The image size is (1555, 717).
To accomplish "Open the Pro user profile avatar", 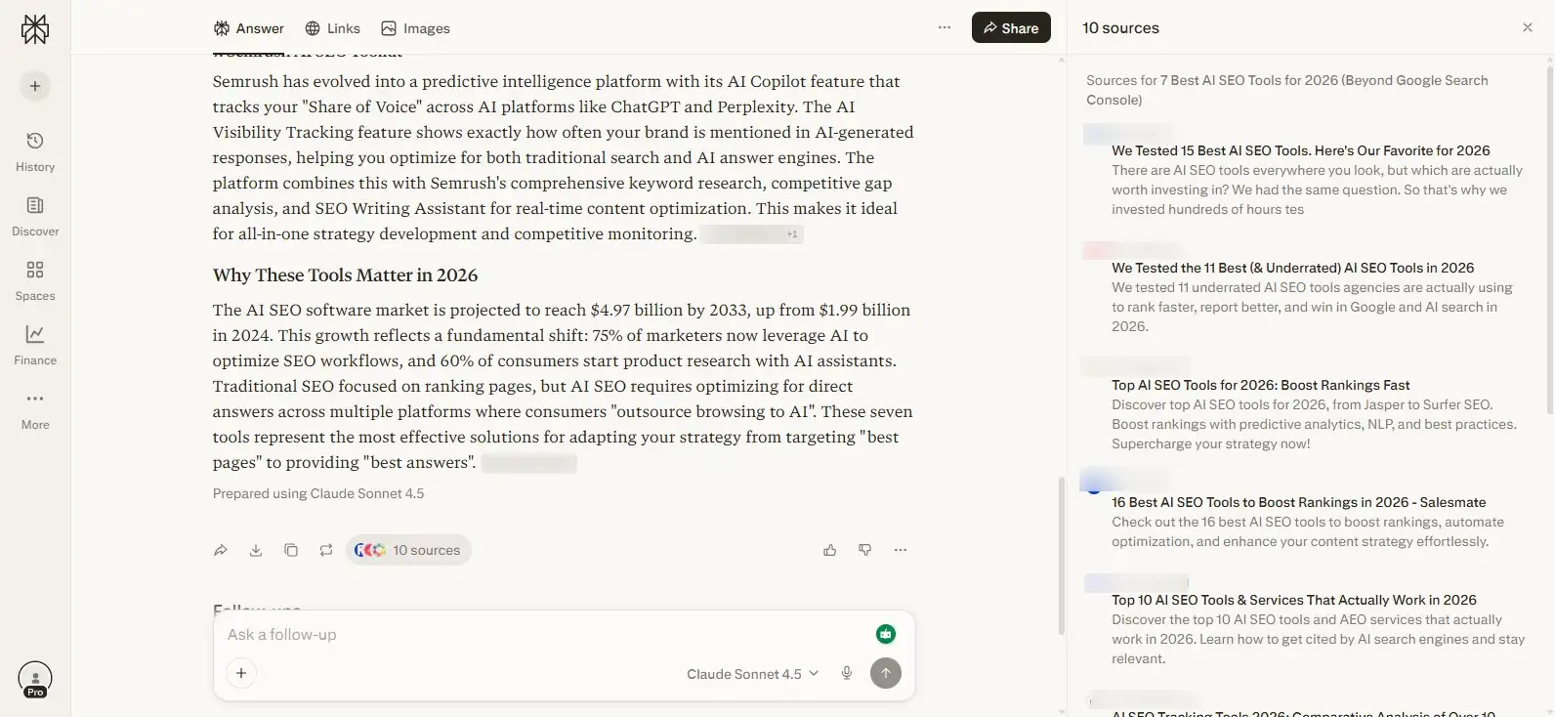I will 35,679.
